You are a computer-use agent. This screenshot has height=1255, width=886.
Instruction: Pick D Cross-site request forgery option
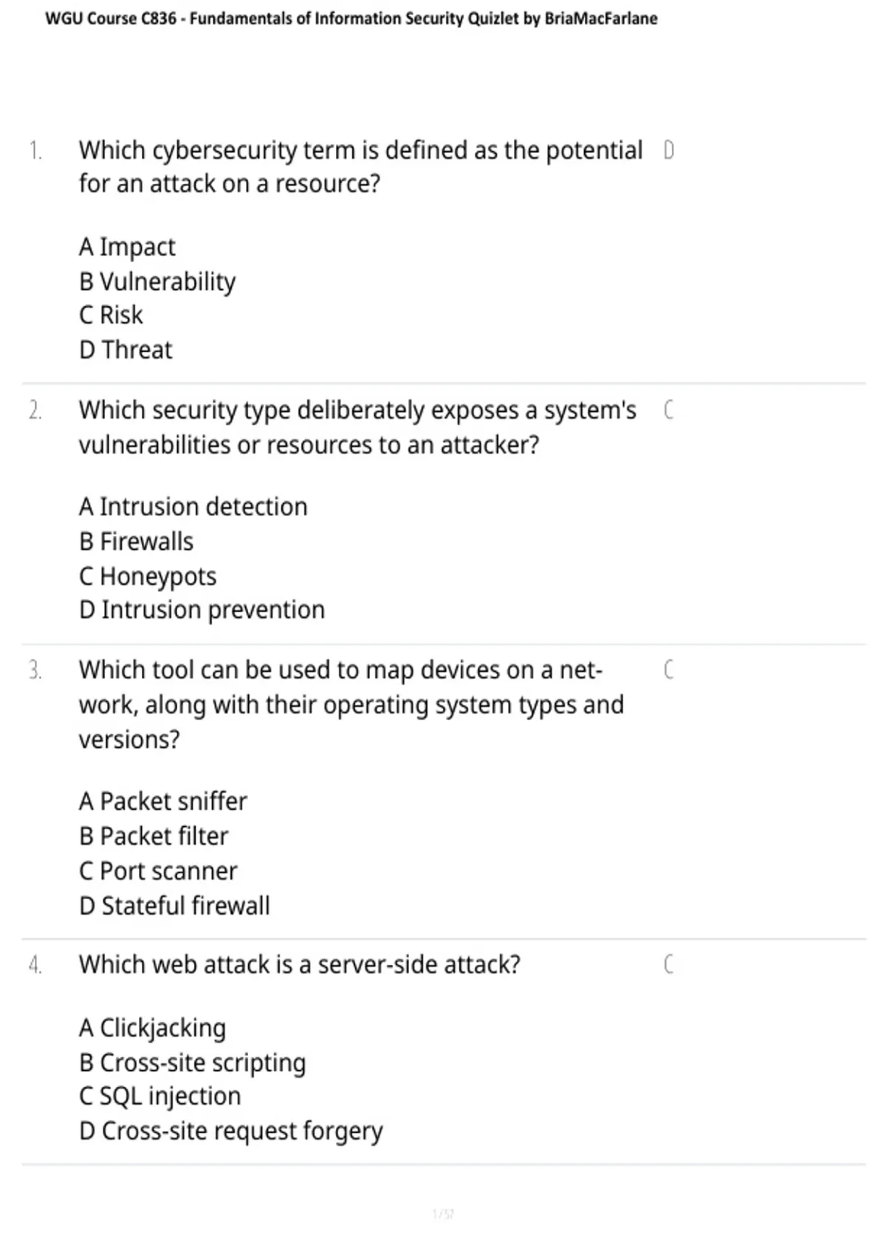231,1131
